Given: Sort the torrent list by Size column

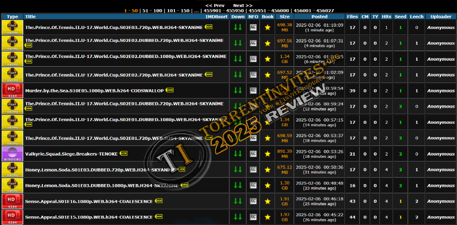Looking at the screenshot, I should pos(284,17).
